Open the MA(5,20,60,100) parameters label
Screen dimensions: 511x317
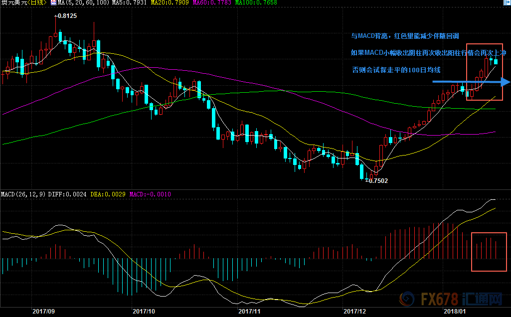(83, 2)
